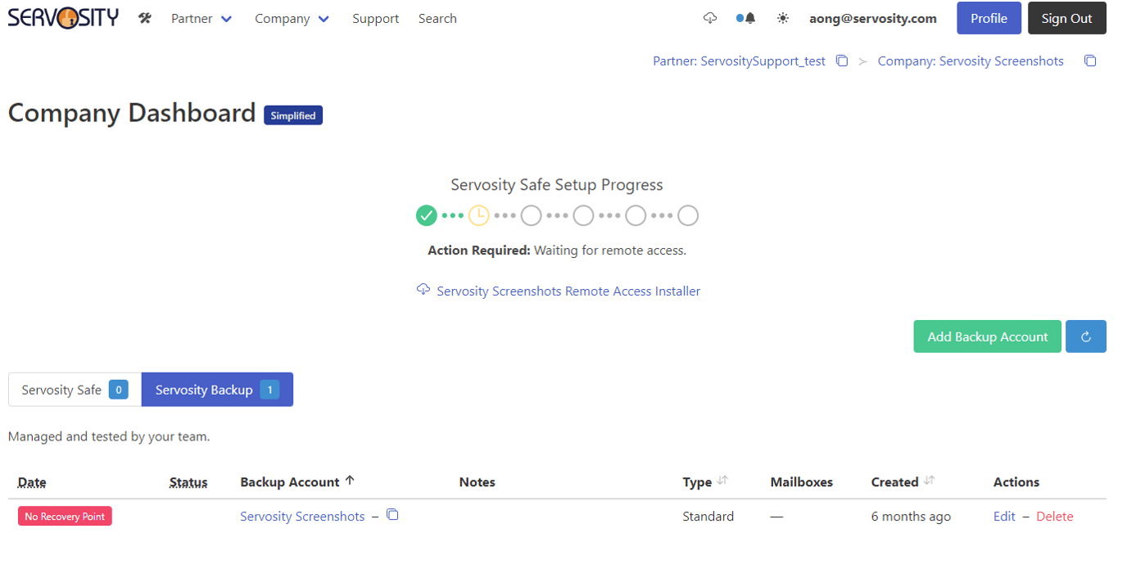Click the copy icon beside Servosity Screenshots account

click(x=392, y=514)
